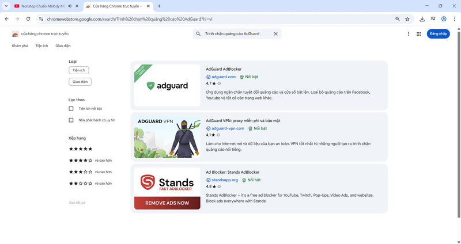This screenshot has height=244, width=461.
Task: Open the Tiện ích section
Action: click(x=41, y=46)
